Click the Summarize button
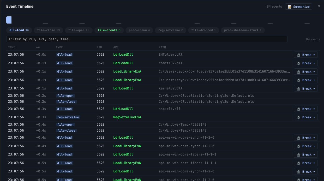The width and height of the screenshot is (324, 181). click(298, 7)
